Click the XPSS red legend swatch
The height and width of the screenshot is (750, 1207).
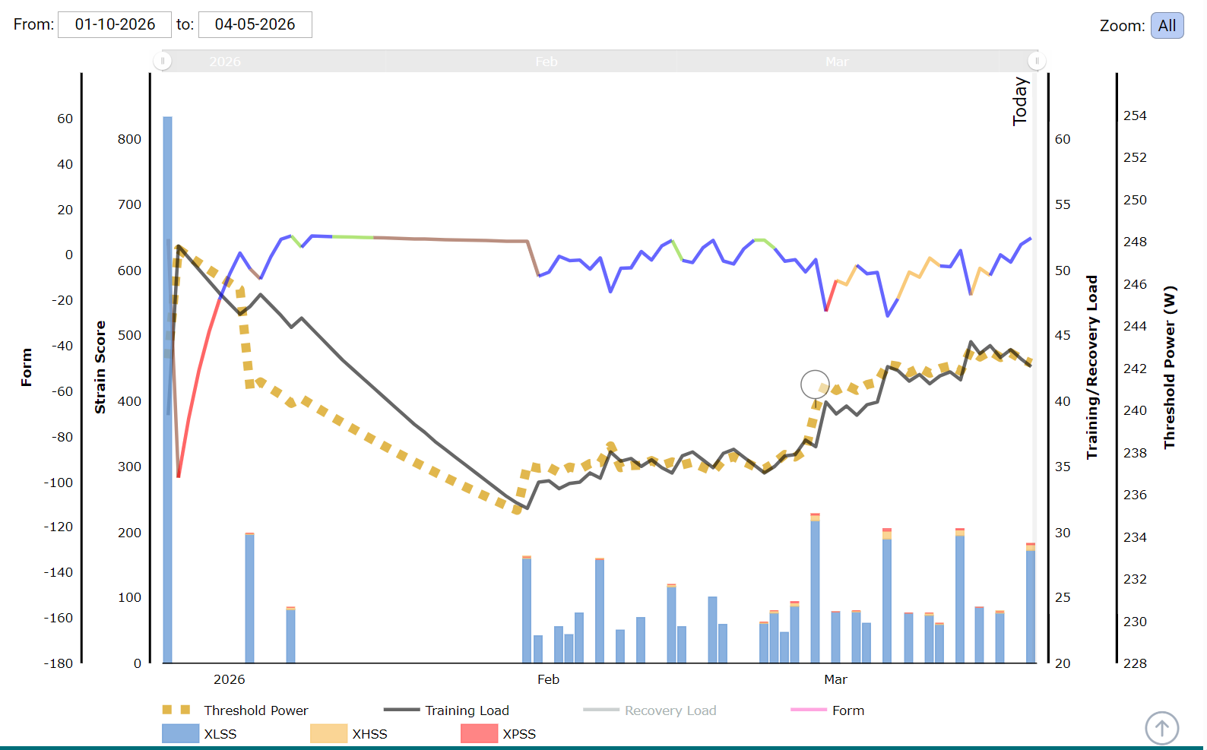[x=479, y=733]
